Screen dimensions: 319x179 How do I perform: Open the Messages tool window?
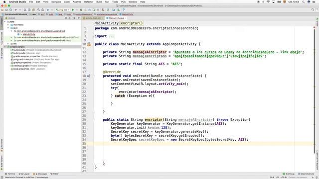click(40, 174)
